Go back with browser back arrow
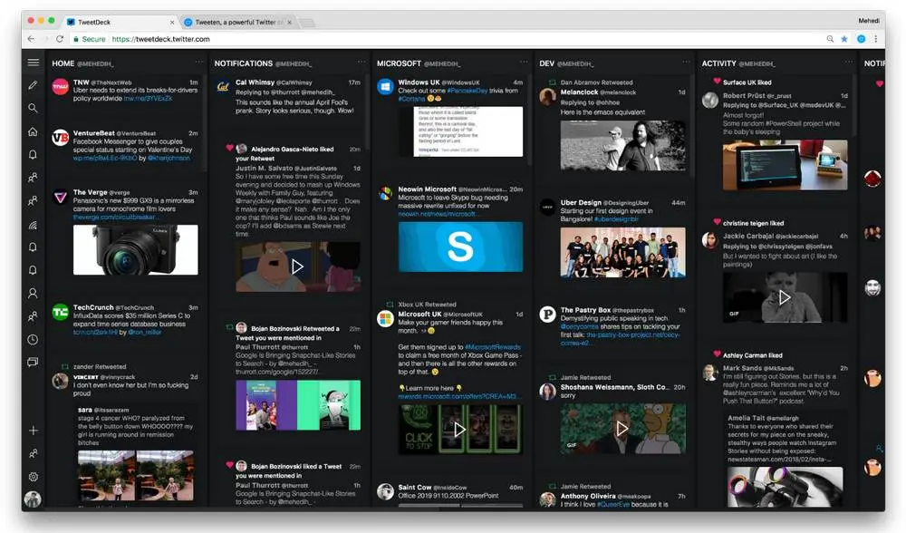Image resolution: width=906 pixels, height=533 pixels. (31, 39)
